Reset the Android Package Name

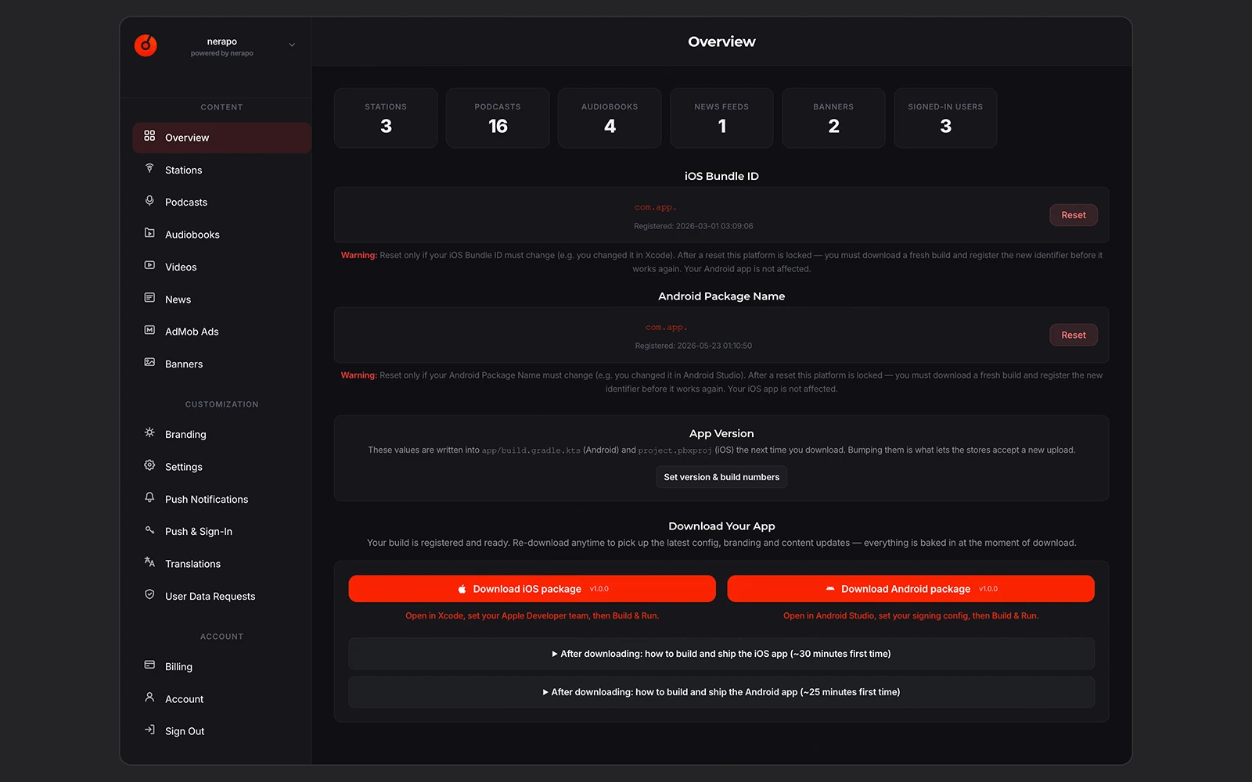[x=1073, y=335]
